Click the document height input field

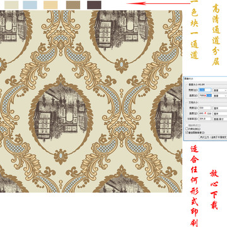(x=205, y=113)
